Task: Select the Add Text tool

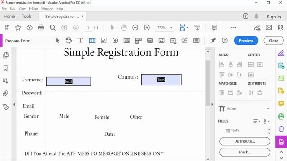Action: tap(81, 41)
